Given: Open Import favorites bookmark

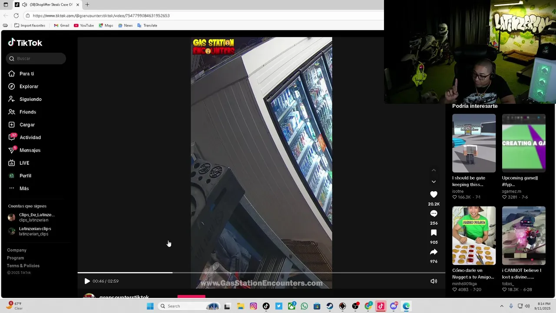Looking at the screenshot, I should 30,26.
